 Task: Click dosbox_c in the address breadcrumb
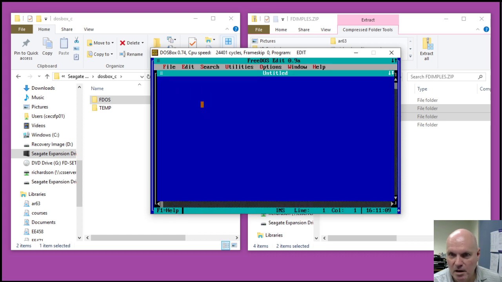[107, 76]
